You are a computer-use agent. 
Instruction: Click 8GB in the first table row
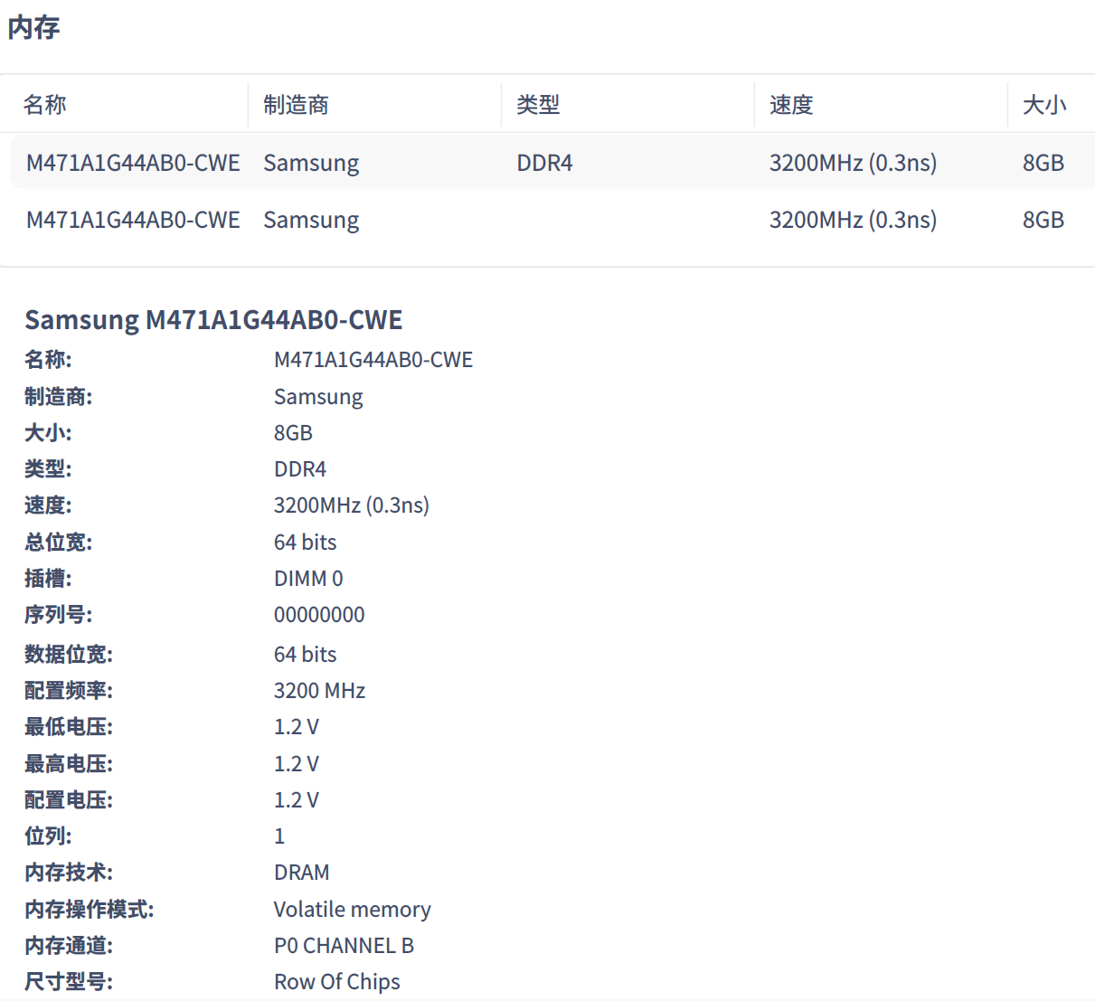tap(1043, 163)
